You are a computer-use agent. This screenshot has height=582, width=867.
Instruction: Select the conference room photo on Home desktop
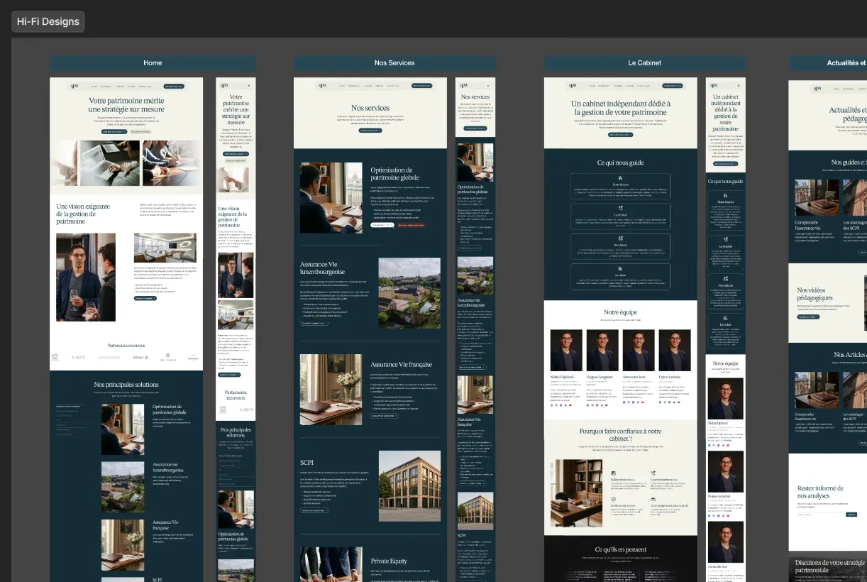click(x=165, y=247)
